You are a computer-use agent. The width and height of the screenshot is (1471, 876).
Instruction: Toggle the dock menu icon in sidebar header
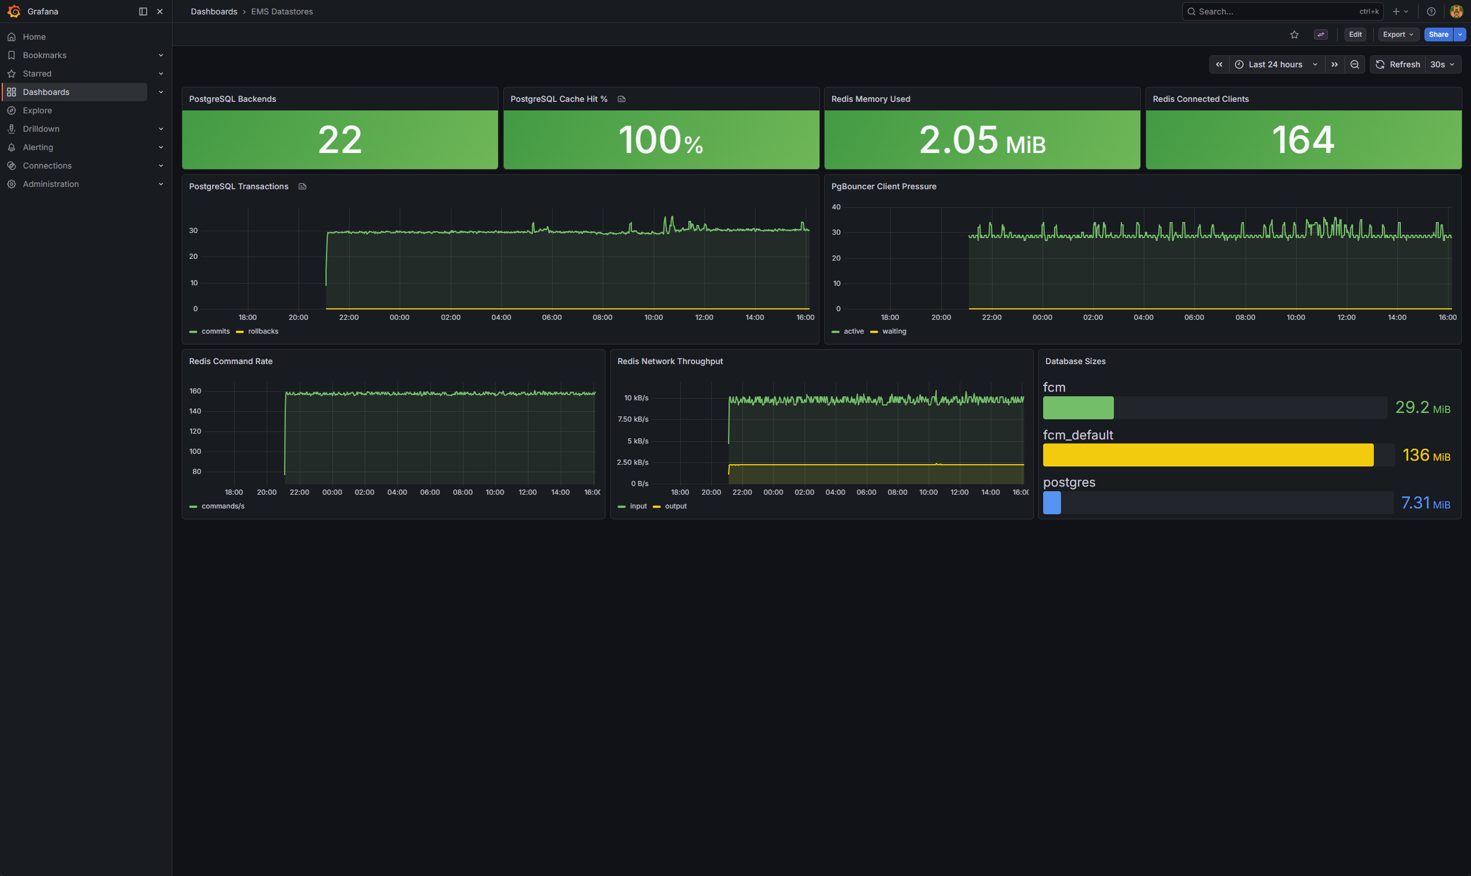[x=143, y=11]
